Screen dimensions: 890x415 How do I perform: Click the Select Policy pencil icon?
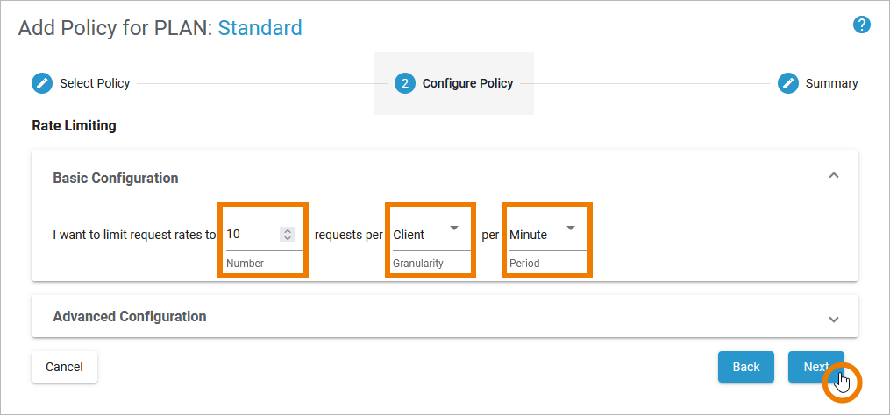[42, 83]
